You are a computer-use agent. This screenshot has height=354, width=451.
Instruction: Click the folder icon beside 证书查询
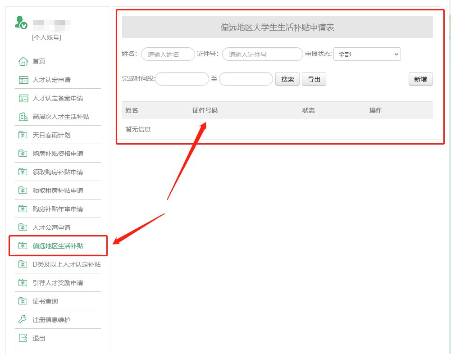pos(23,301)
